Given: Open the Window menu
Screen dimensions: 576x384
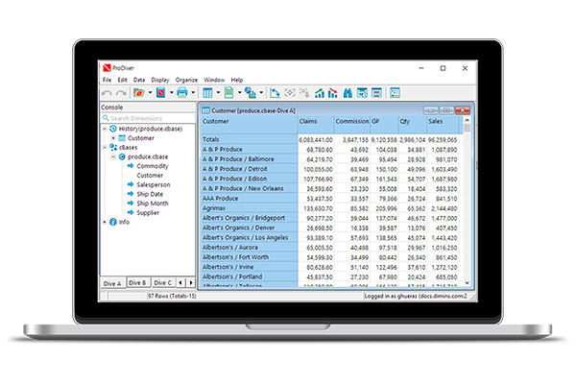Looking at the screenshot, I should 214,80.
